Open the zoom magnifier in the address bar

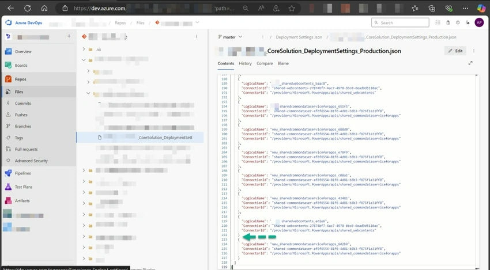tap(246, 9)
